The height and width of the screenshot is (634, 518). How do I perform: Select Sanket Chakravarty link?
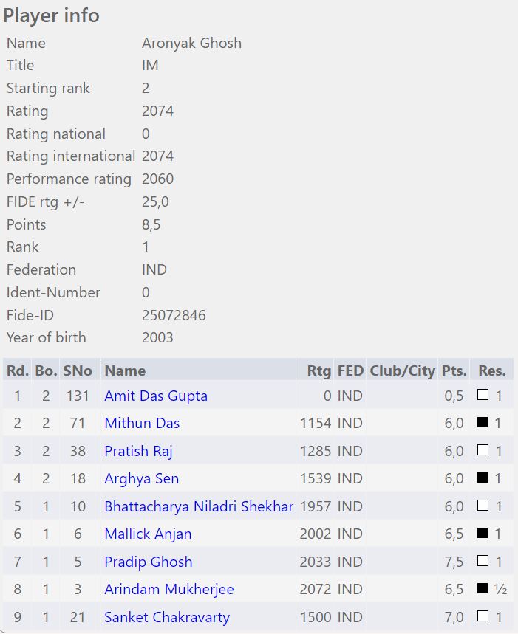167,617
